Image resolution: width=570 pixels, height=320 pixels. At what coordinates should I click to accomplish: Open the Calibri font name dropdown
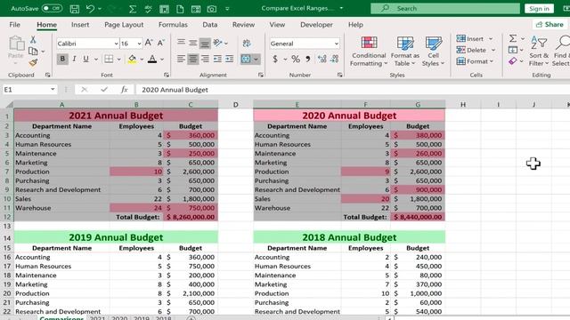point(116,44)
